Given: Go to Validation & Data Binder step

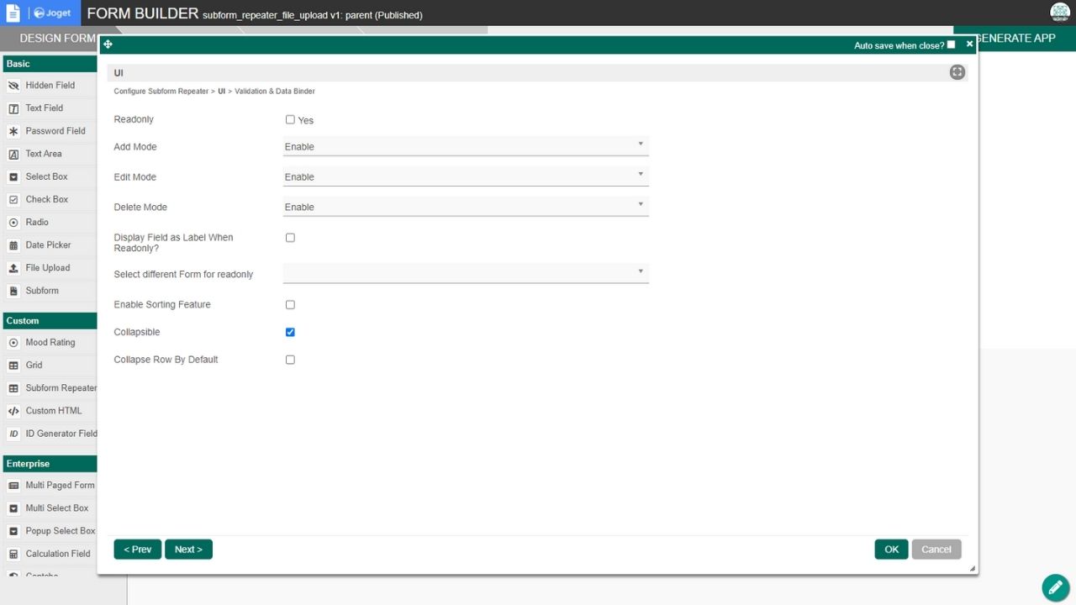Looking at the screenshot, I should [x=275, y=91].
